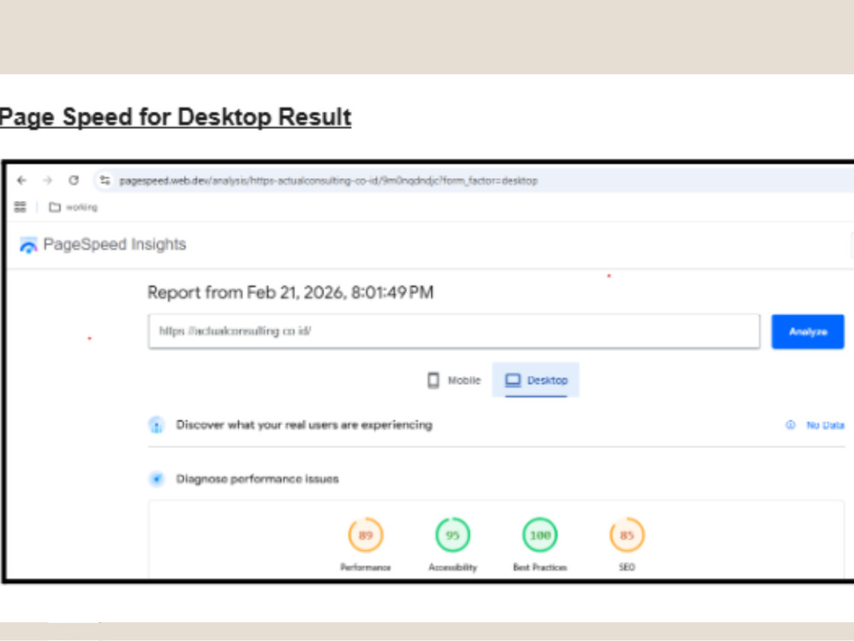Select the Desktop tab
The height and width of the screenshot is (641, 854).
(535, 380)
